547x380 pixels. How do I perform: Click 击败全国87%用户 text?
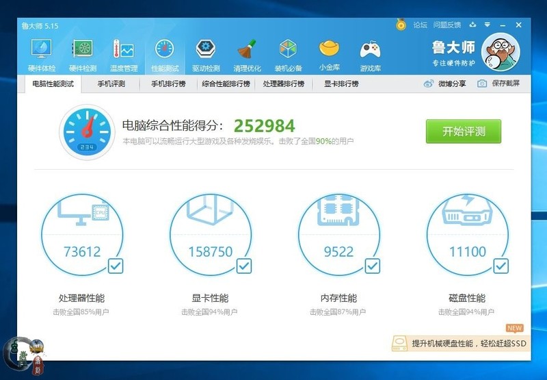(338, 312)
